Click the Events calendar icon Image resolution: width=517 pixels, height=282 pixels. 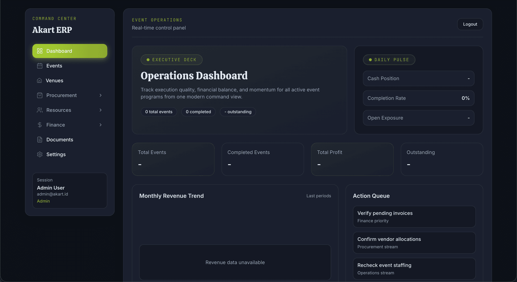40,66
